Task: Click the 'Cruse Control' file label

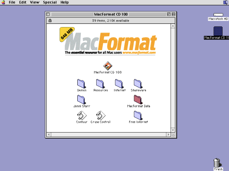Action: coord(101,122)
